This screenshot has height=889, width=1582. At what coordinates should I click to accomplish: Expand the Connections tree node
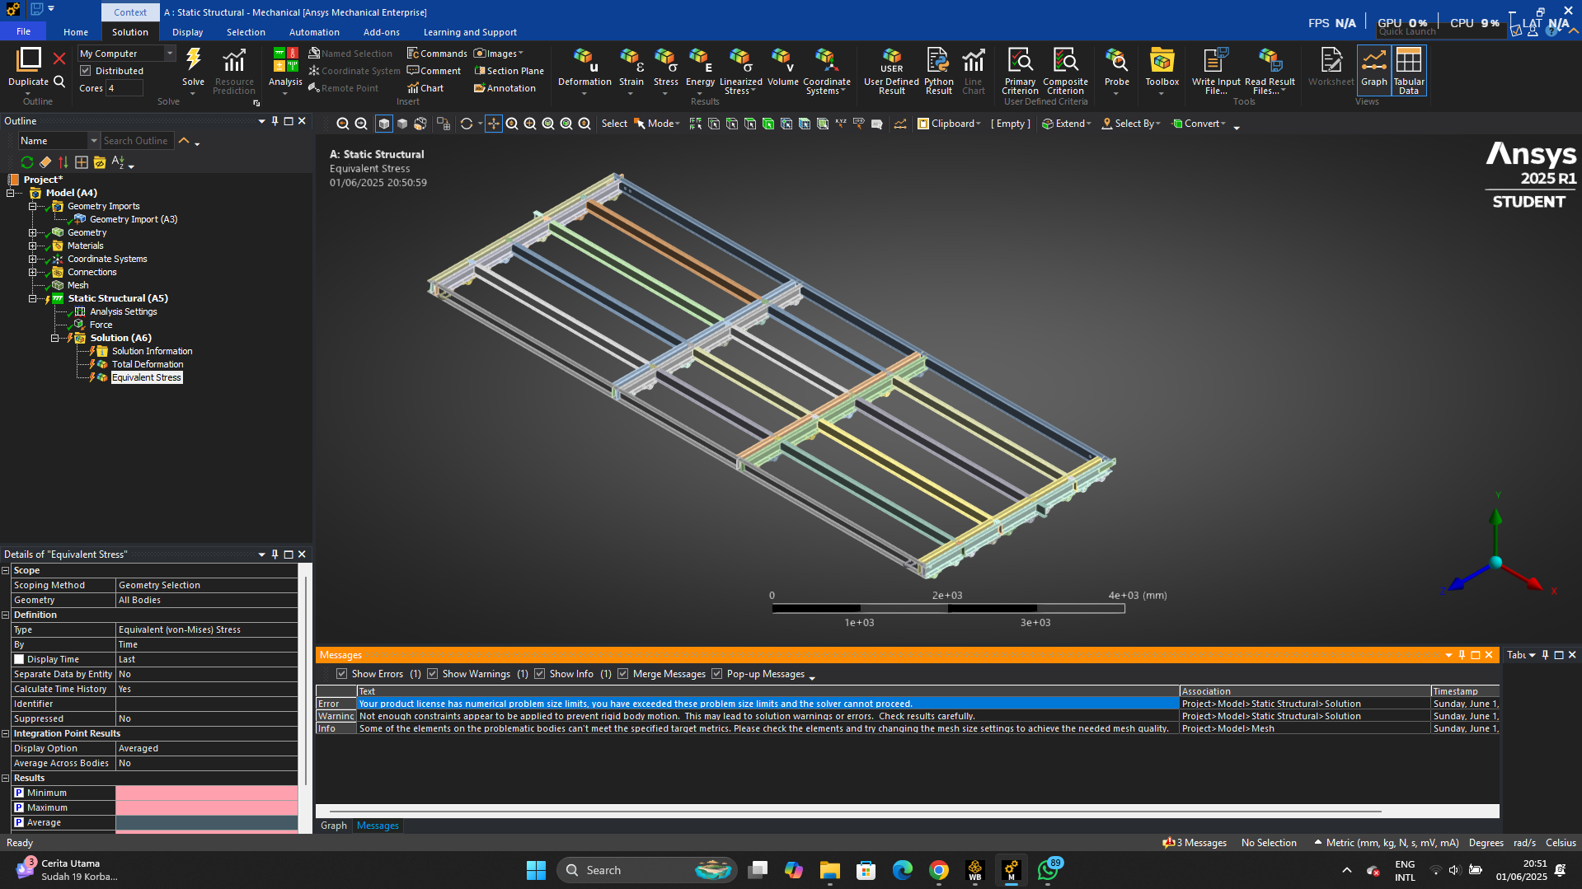click(33, 272)
